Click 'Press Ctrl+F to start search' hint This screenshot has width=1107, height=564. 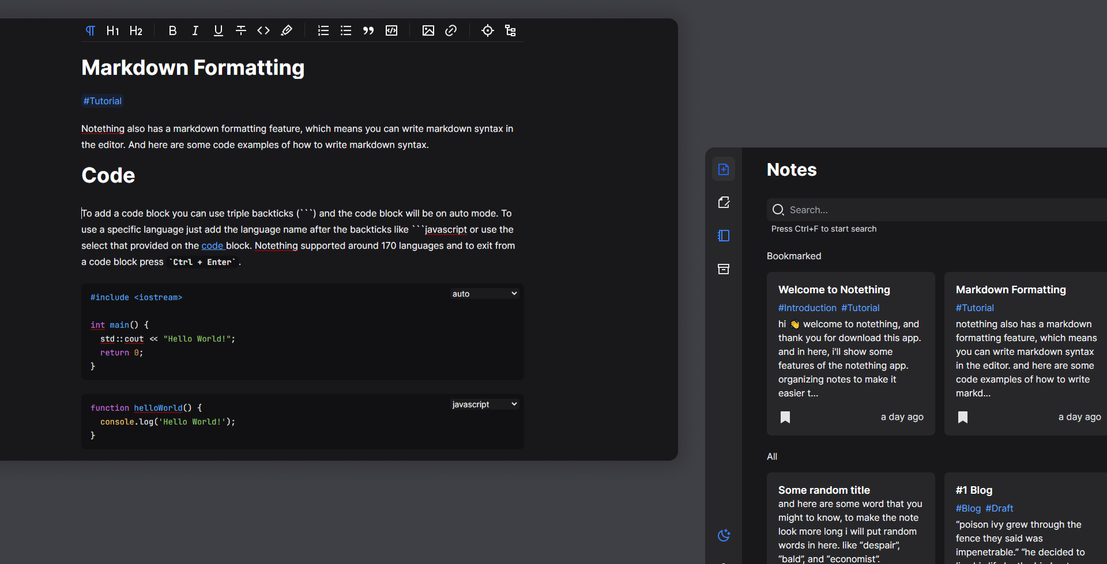coord(824,229)
